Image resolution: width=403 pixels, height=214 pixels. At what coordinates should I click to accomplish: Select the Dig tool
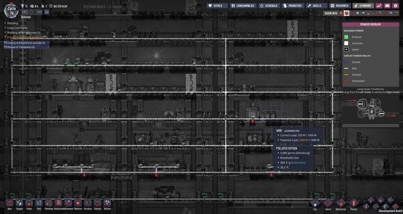315,204
